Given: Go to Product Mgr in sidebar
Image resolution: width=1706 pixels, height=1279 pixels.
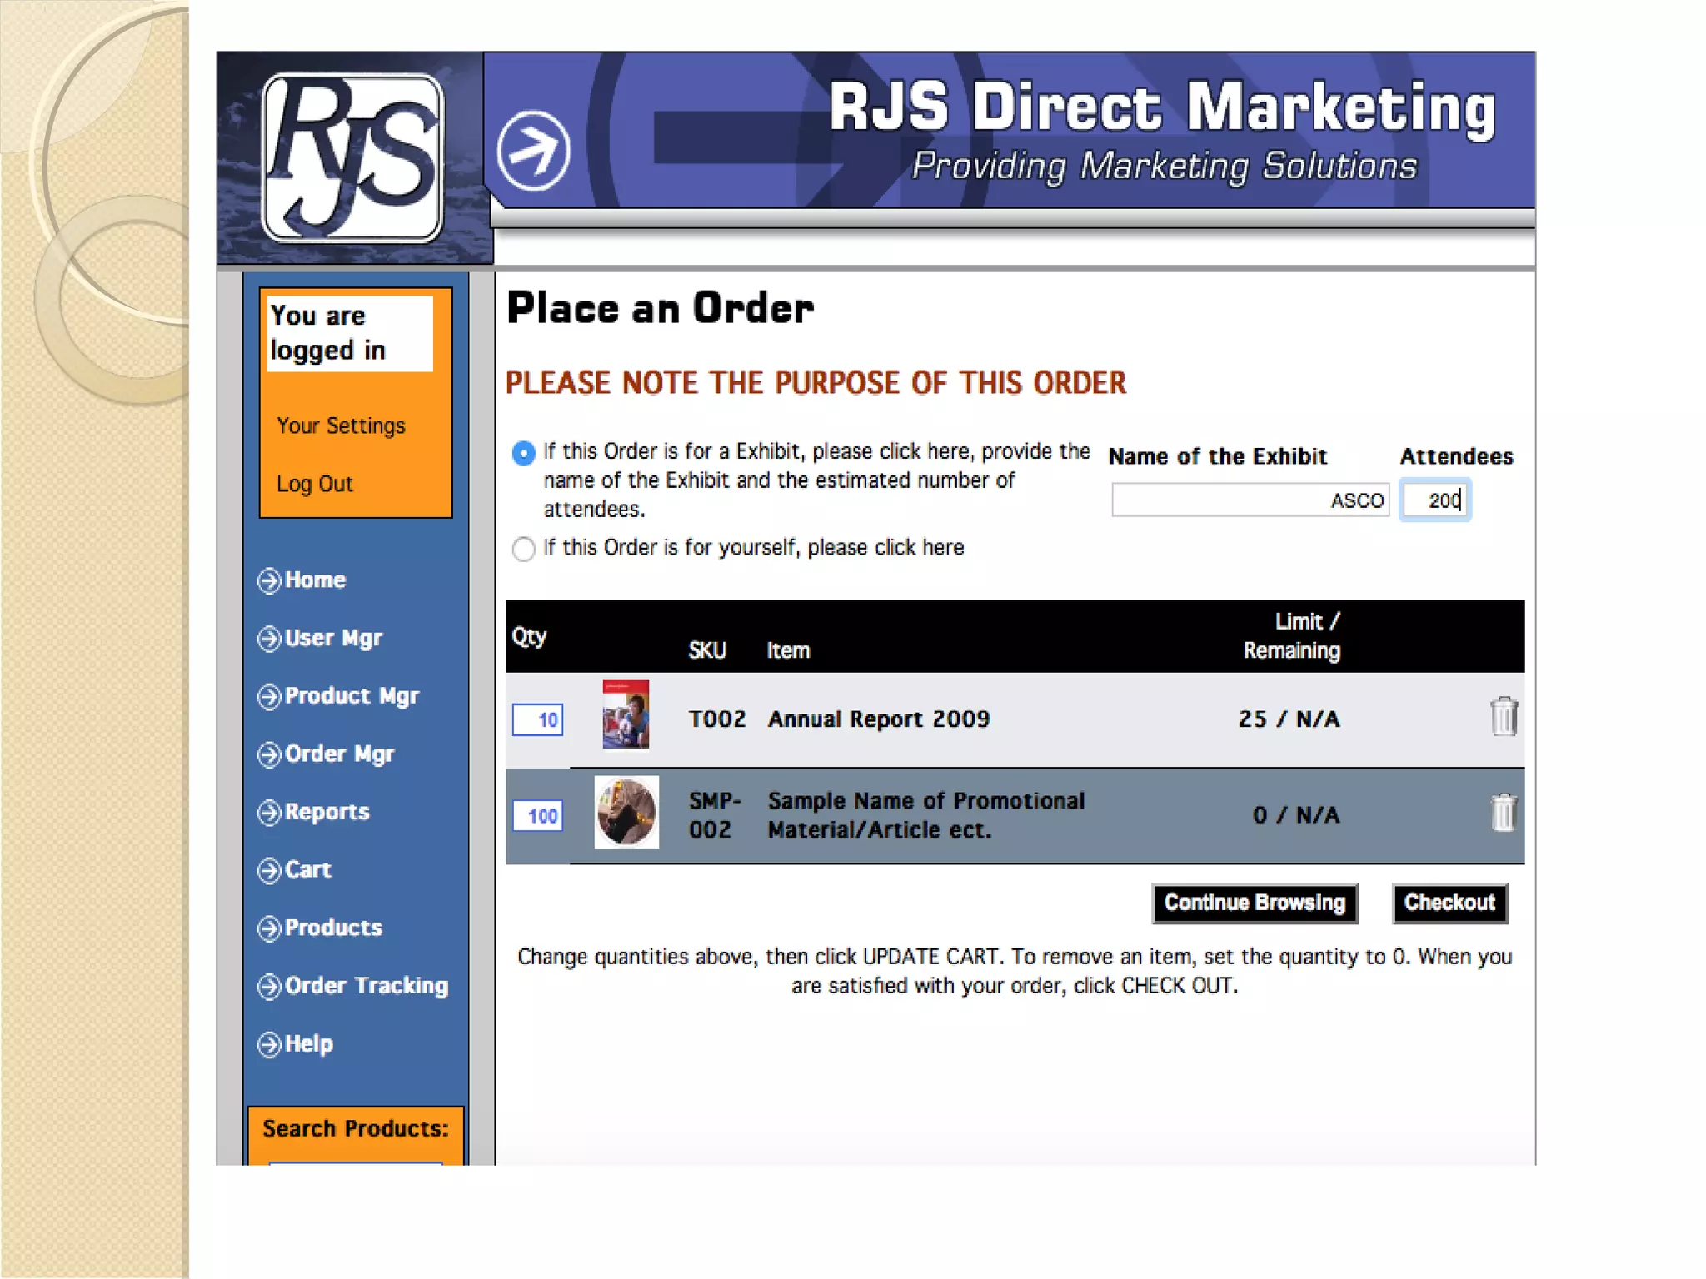Looking at the screenshot, I should pos(351,696).
